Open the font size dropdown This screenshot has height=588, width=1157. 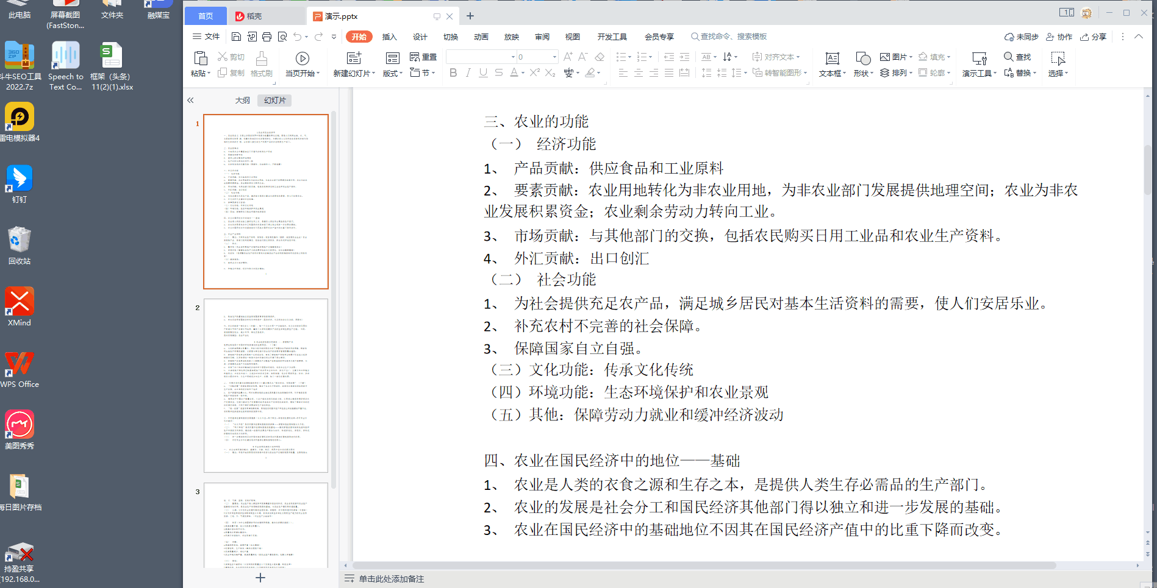[554, 57]
